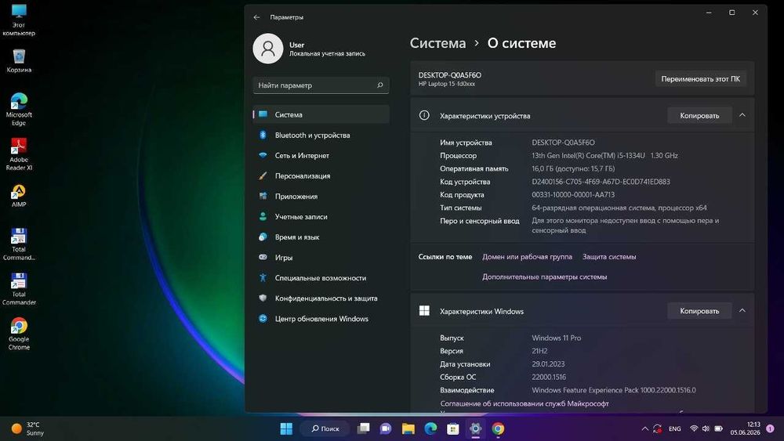Click Переименовать этот ПК button
The image size is (784, 441).
700,79
